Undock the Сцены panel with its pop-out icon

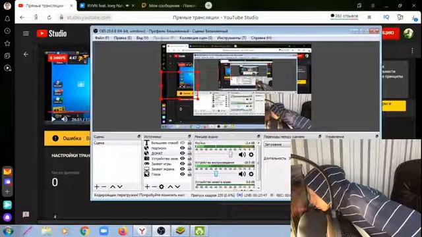pyautogui.click(x=139, y=136)
